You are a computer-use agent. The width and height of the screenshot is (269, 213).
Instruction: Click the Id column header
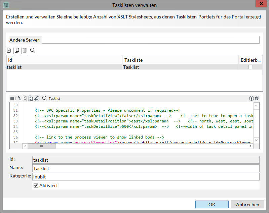(x=64, y=60)
